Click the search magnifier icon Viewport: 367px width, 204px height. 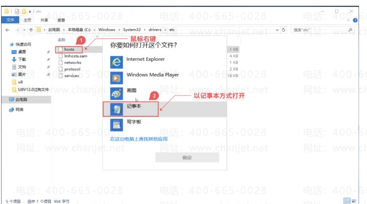(351, 30)
